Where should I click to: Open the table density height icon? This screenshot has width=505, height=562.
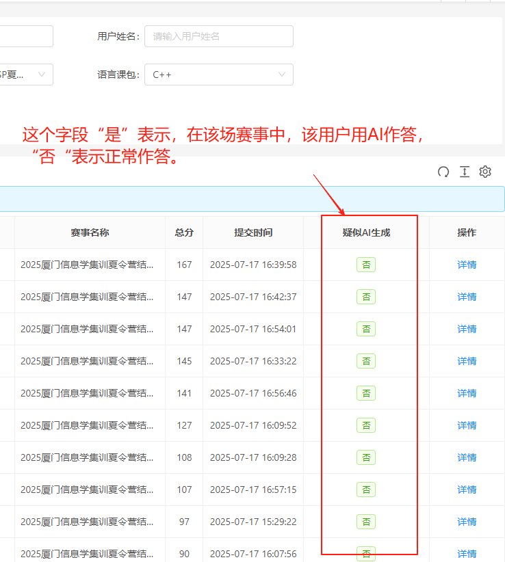tap(465, 172)
